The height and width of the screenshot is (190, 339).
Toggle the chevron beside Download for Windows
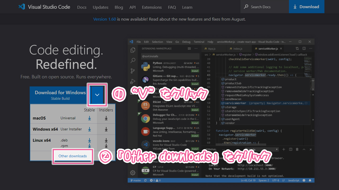(x=97, y=95)
